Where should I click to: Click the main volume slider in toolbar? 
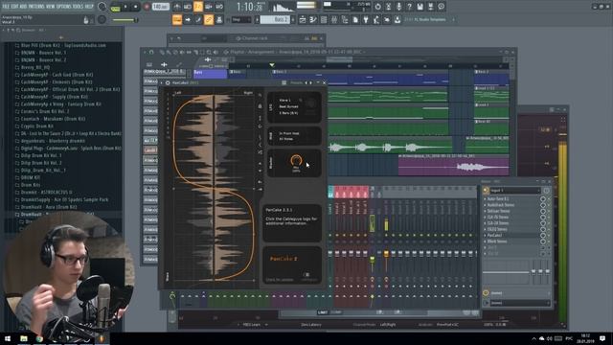(125, 20)
